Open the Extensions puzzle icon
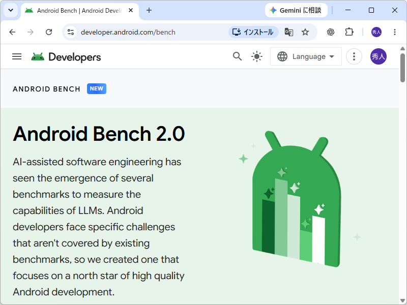Image resolution: width=407 pixels, height=305 pixels. (x=349, y=32)
